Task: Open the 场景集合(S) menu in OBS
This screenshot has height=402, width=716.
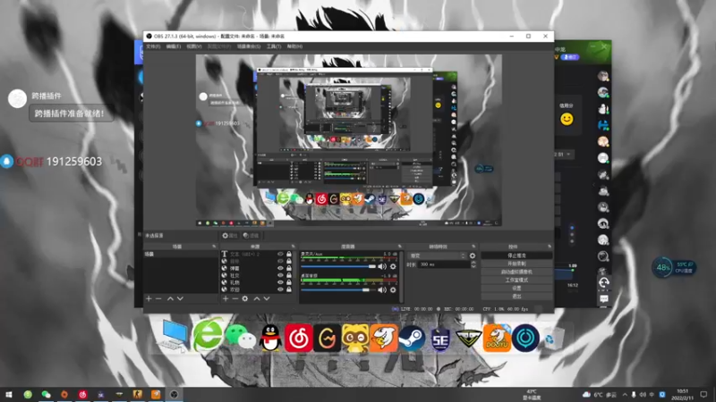Action: coord(249,46)
